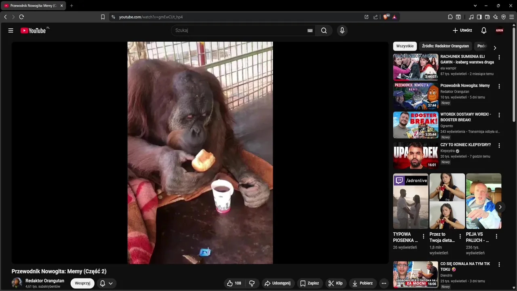Open options for RACHUNEK SUMIENIA video
The image size is (517, 291).
click(499, 57)
